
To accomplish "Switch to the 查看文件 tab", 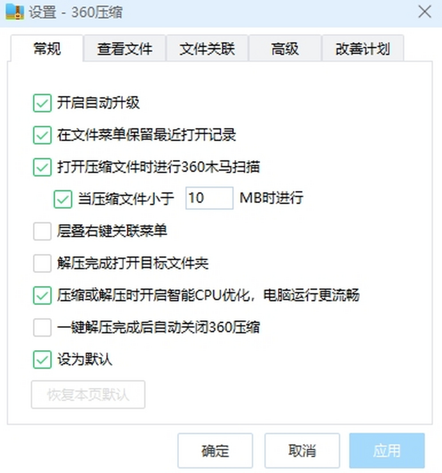I will click(124, 49).
